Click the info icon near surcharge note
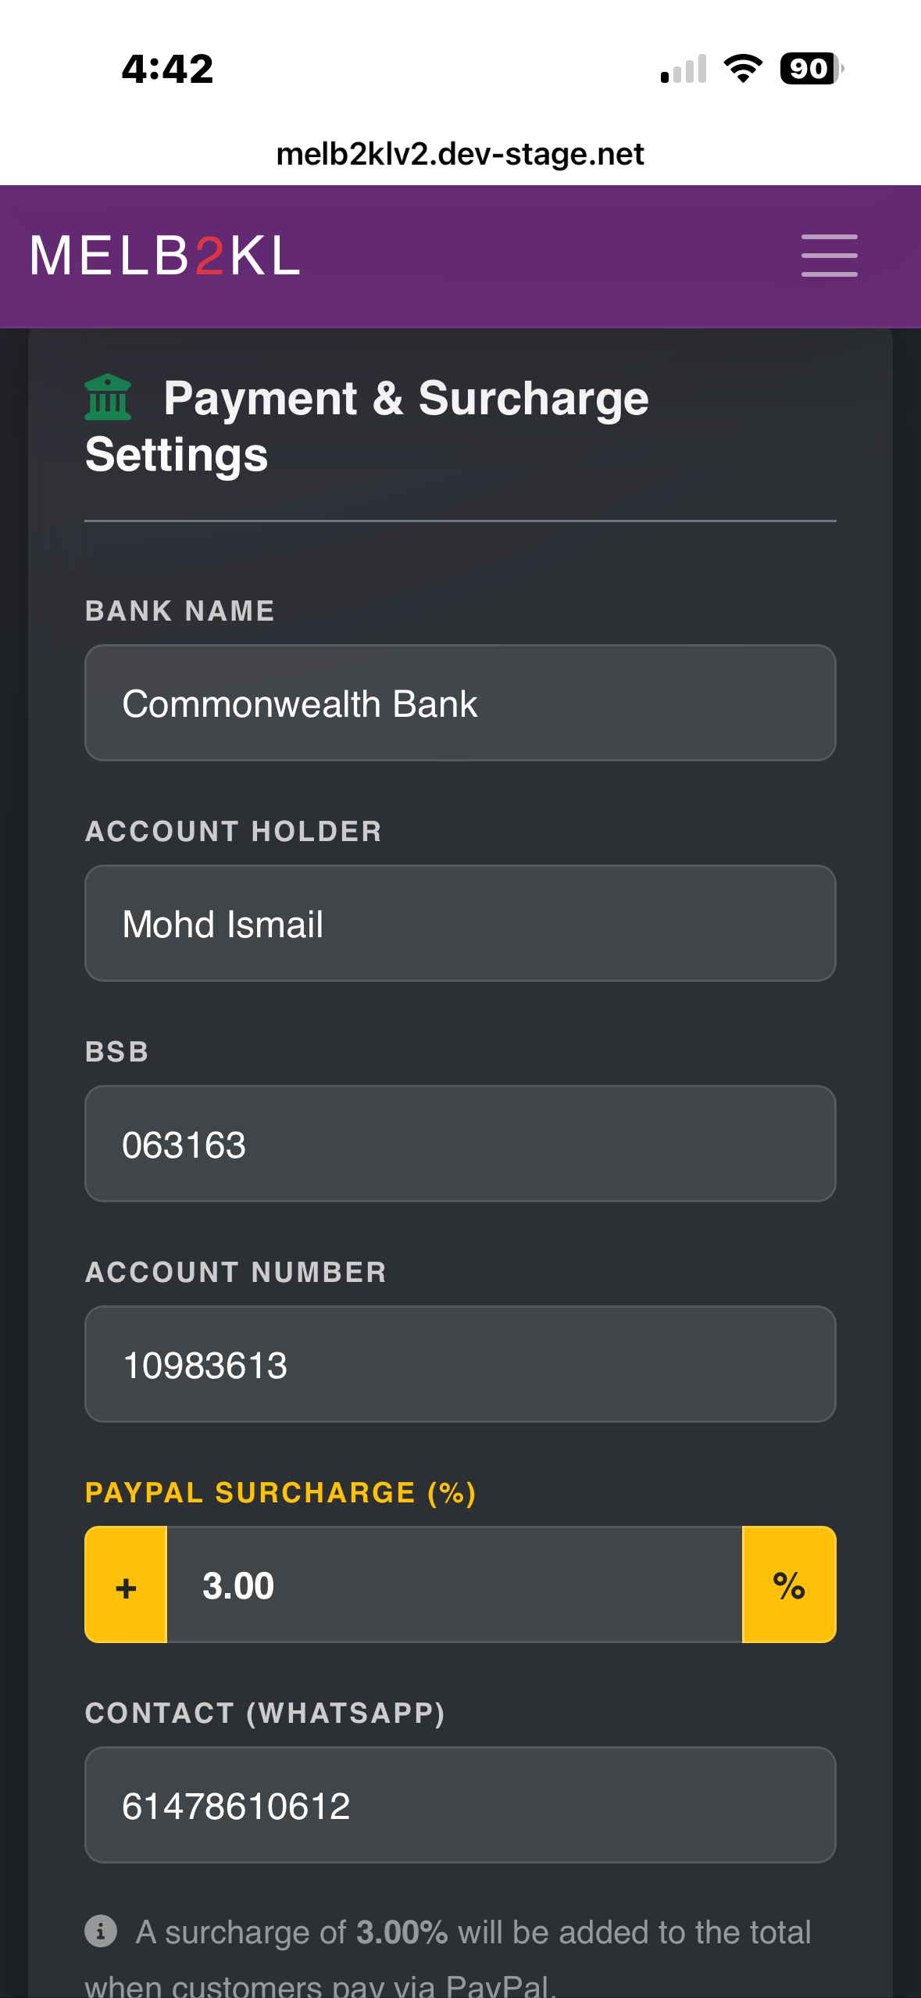This screenshot has width=921, height=1998. coord(101,1930)
